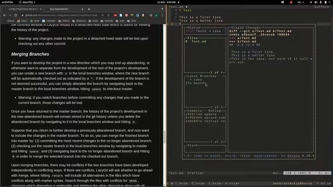
Task: Click the Reflog tab in Commits panel
Action: point(214,111)
